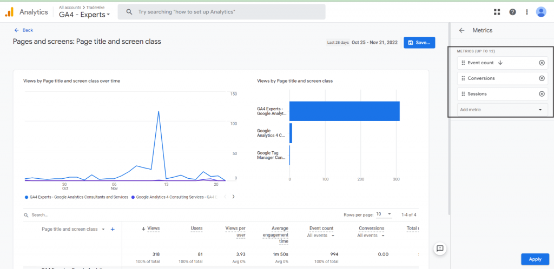Click the Save button

click(419, 43)
